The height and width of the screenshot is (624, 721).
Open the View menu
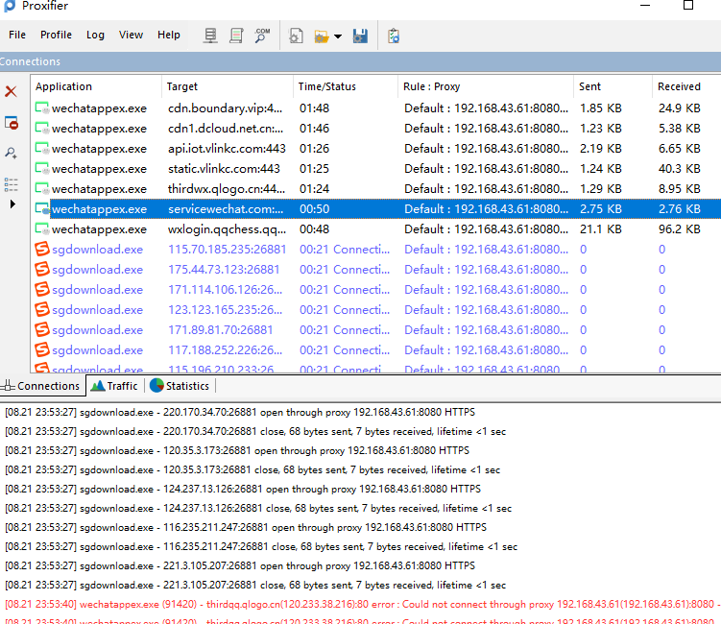pyautogui.click(x=131, y=35)
